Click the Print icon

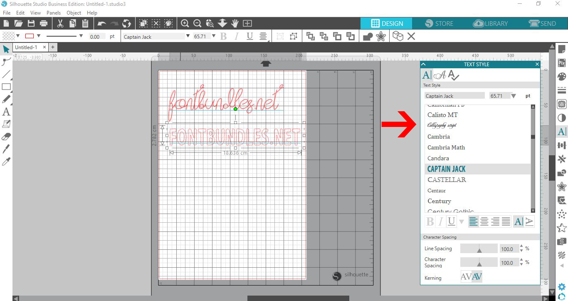click(44, 23)
